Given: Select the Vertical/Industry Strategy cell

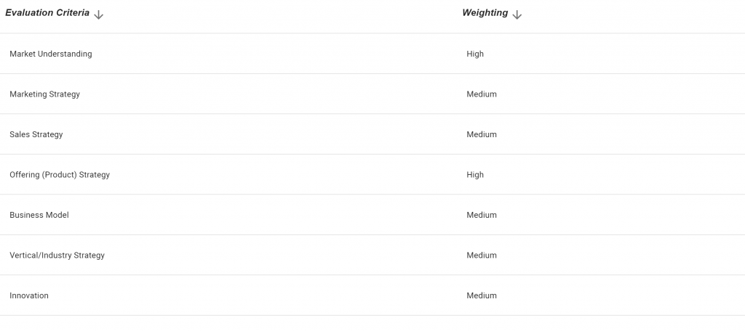Looking at the screenshot, I should click(x=57, y=255).
